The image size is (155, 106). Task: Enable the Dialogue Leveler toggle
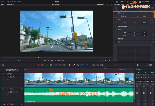click(x=115, y=26)
